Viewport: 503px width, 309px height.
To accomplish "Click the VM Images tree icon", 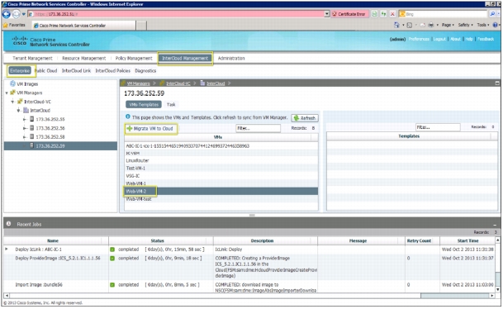I will pyautogui.click(x=12, y=83).
